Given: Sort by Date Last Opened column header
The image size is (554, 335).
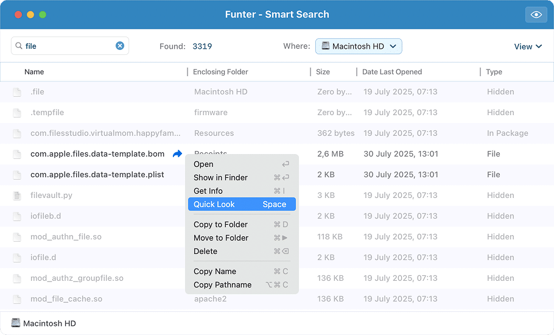Looking at the screenshot, I should 392,72.
